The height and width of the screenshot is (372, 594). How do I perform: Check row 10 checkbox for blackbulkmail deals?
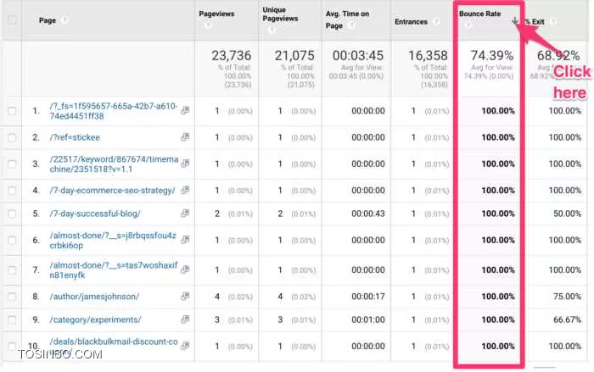(12, 347)
